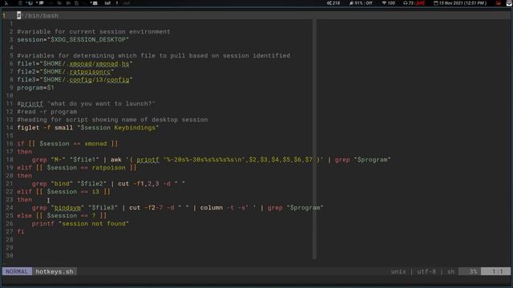The image size is (513, 288).
Task: Click 'ratpoison' in the elif condition
Action: pos(109,168)
